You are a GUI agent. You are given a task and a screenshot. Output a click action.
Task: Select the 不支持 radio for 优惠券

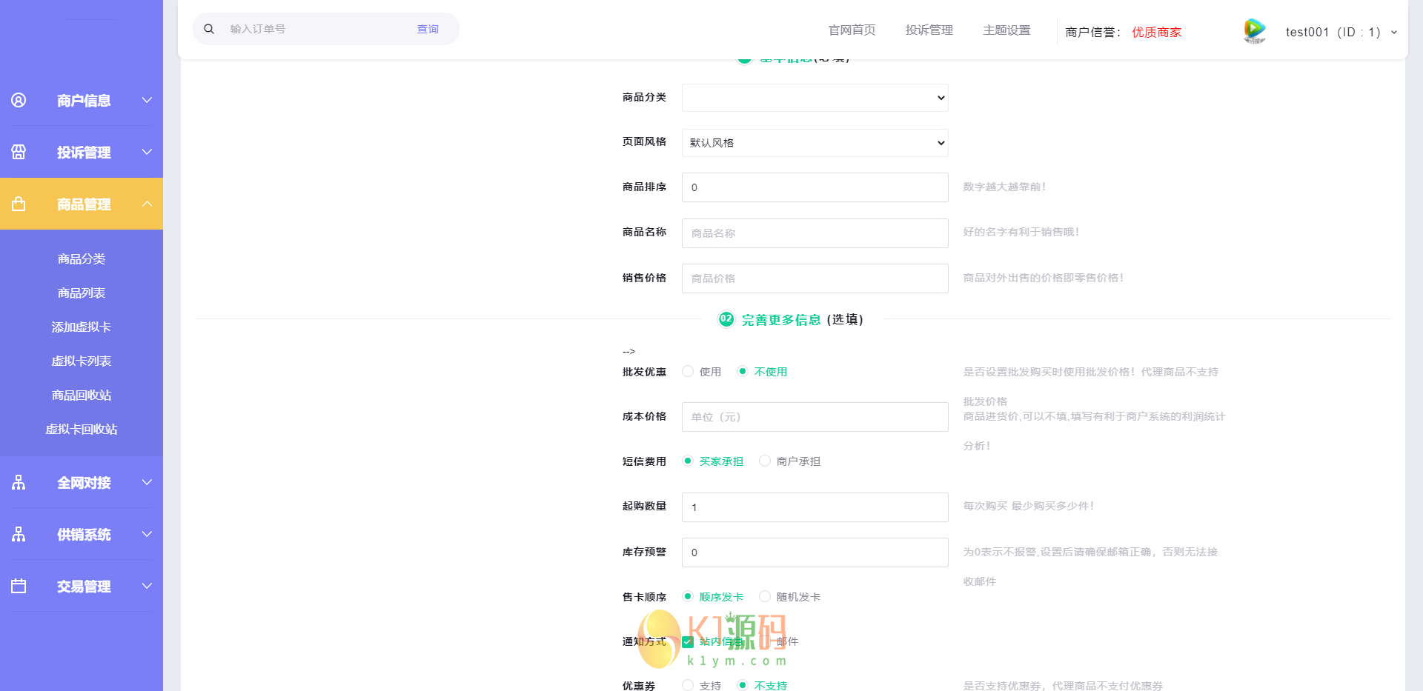pos(743,685)
